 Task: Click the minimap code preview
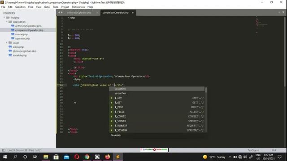pos(262,25)
